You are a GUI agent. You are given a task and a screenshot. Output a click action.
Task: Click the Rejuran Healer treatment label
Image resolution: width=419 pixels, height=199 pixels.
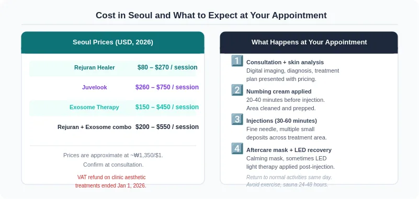click(x=94, y=68)
